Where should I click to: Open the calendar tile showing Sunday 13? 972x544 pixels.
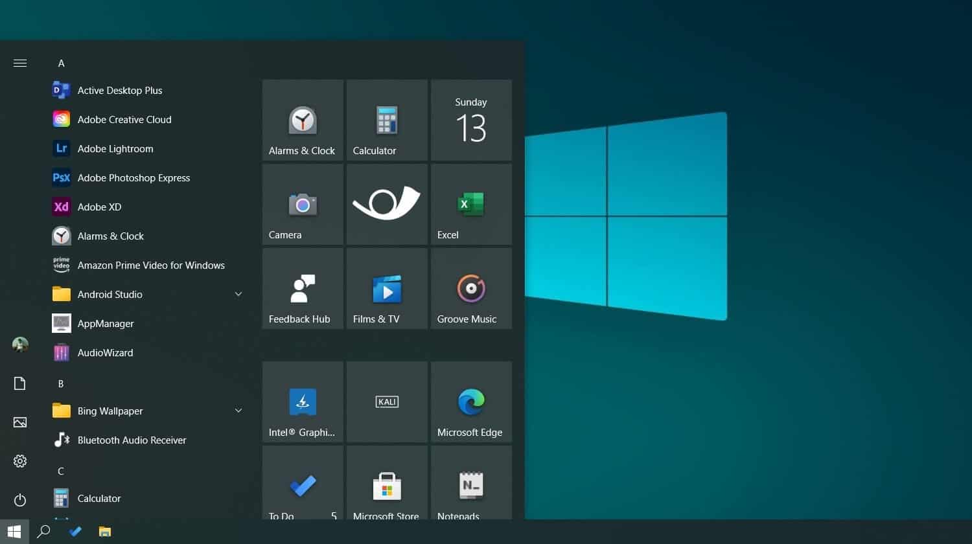(x=470, y=120)
